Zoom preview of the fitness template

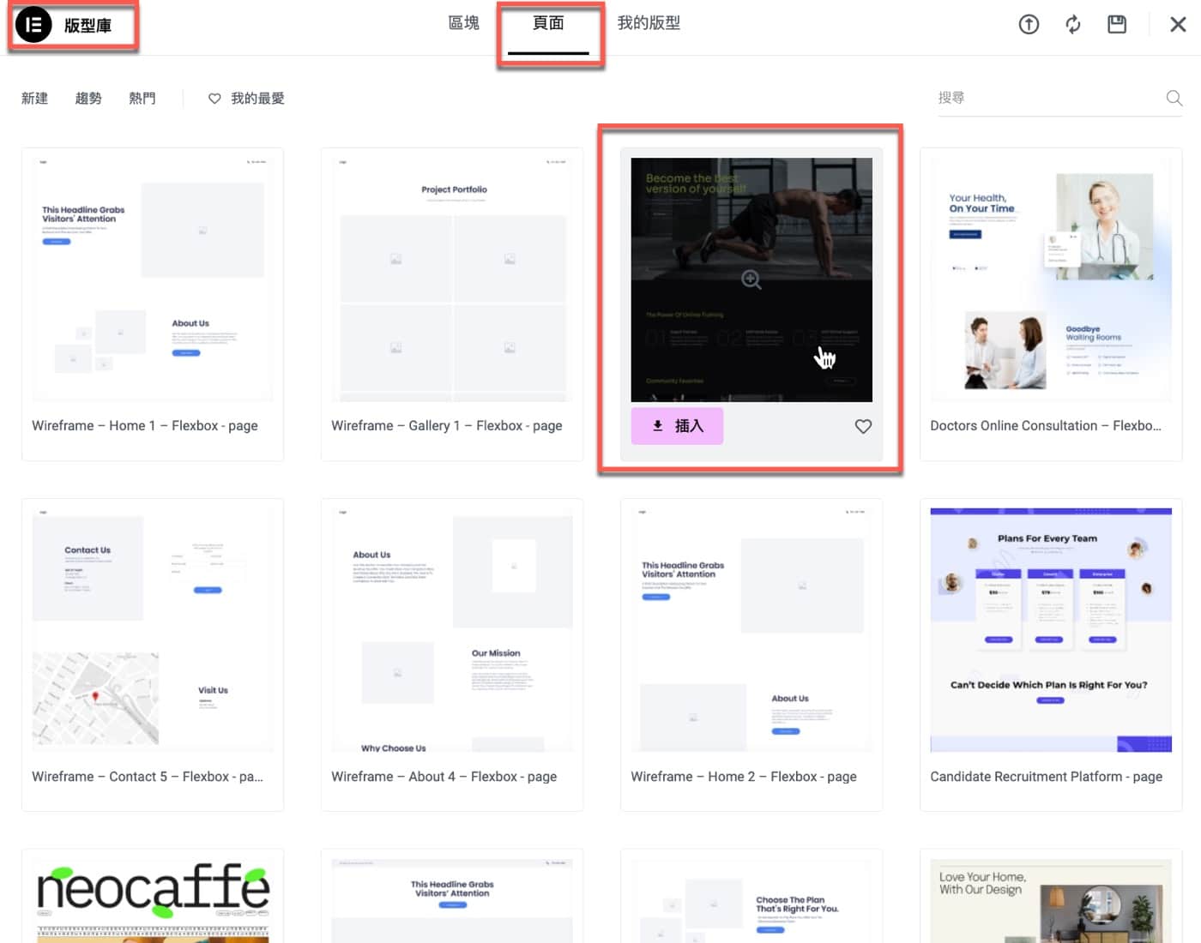751,279
